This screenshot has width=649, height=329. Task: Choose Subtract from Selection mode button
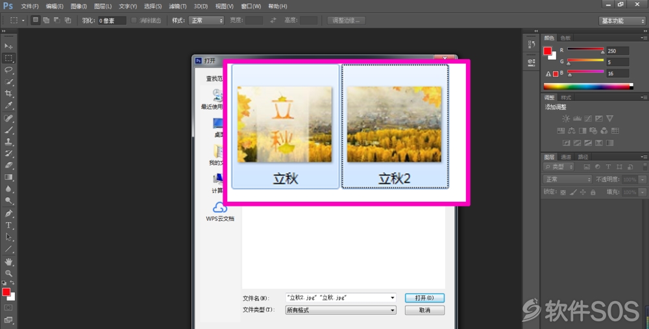(x=57, y=20)
